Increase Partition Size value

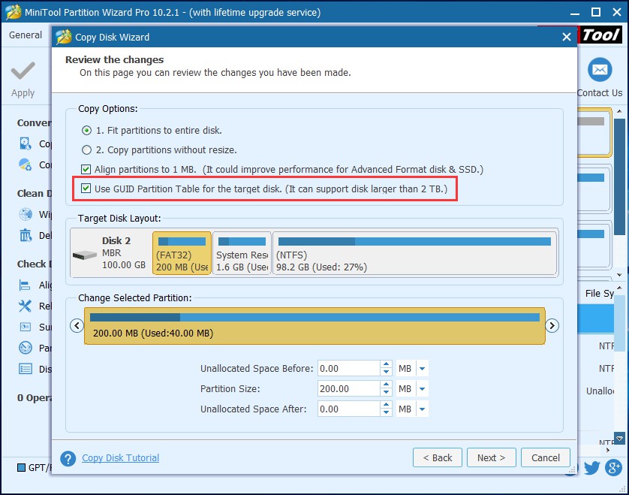(x=386, y=385)
